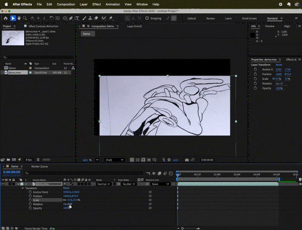Switch to the Render Queue tab
The width and height of the screenshot is (302, 230).
pos(40,167)
